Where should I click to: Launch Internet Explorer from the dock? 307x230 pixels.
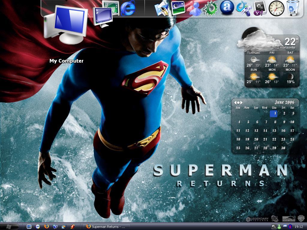[128, 8]
